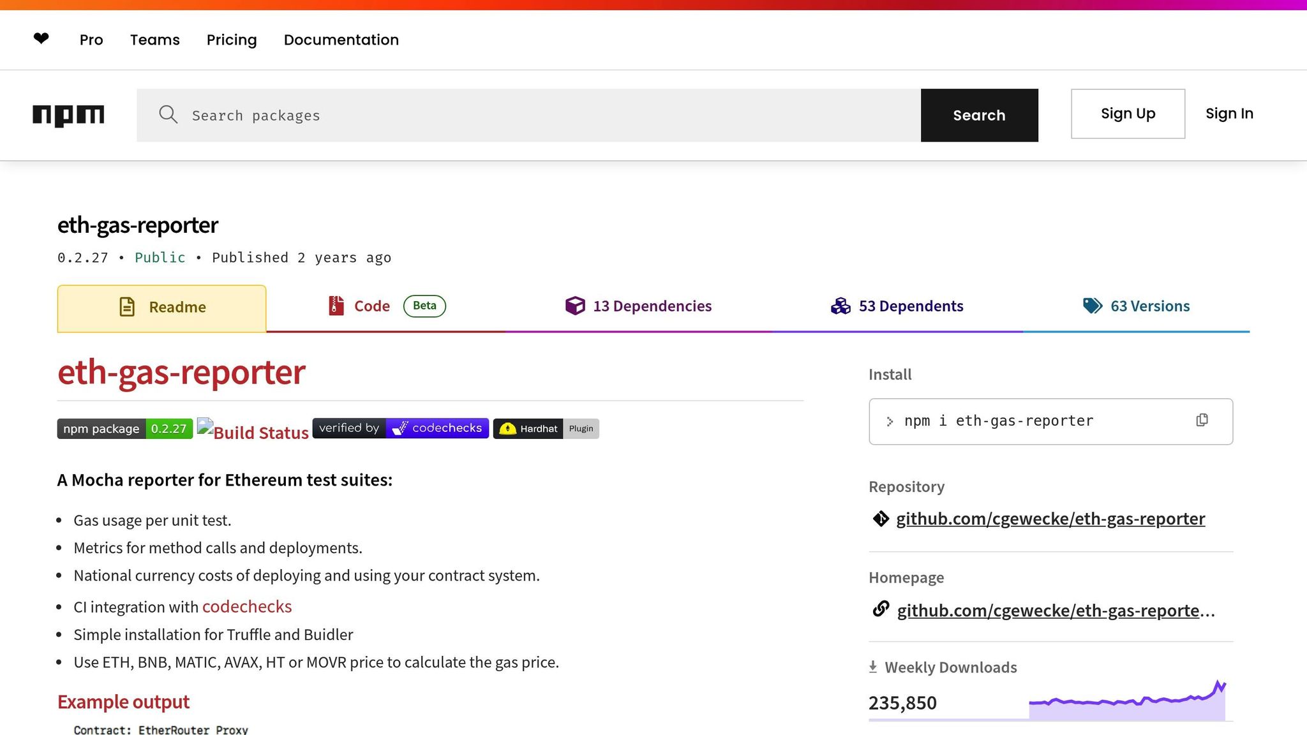
Task: Click the black eth-gas-reporter package title
Action: 138,225
